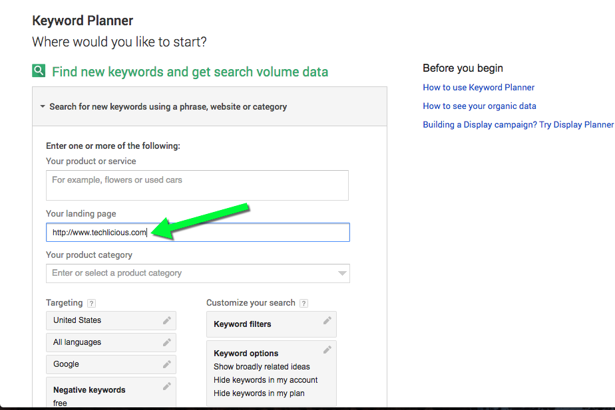The width and height of the screenshot is (615, 410).
Task: Click Find new keywords and get search volume heading
Action: (x=190, y=72)
